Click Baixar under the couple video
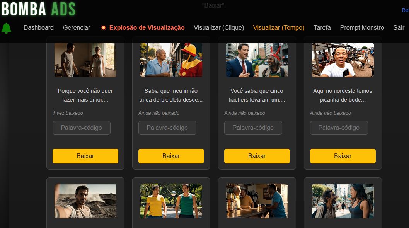Viewport: 409px width, 228px height. click(x=85, y=156)
